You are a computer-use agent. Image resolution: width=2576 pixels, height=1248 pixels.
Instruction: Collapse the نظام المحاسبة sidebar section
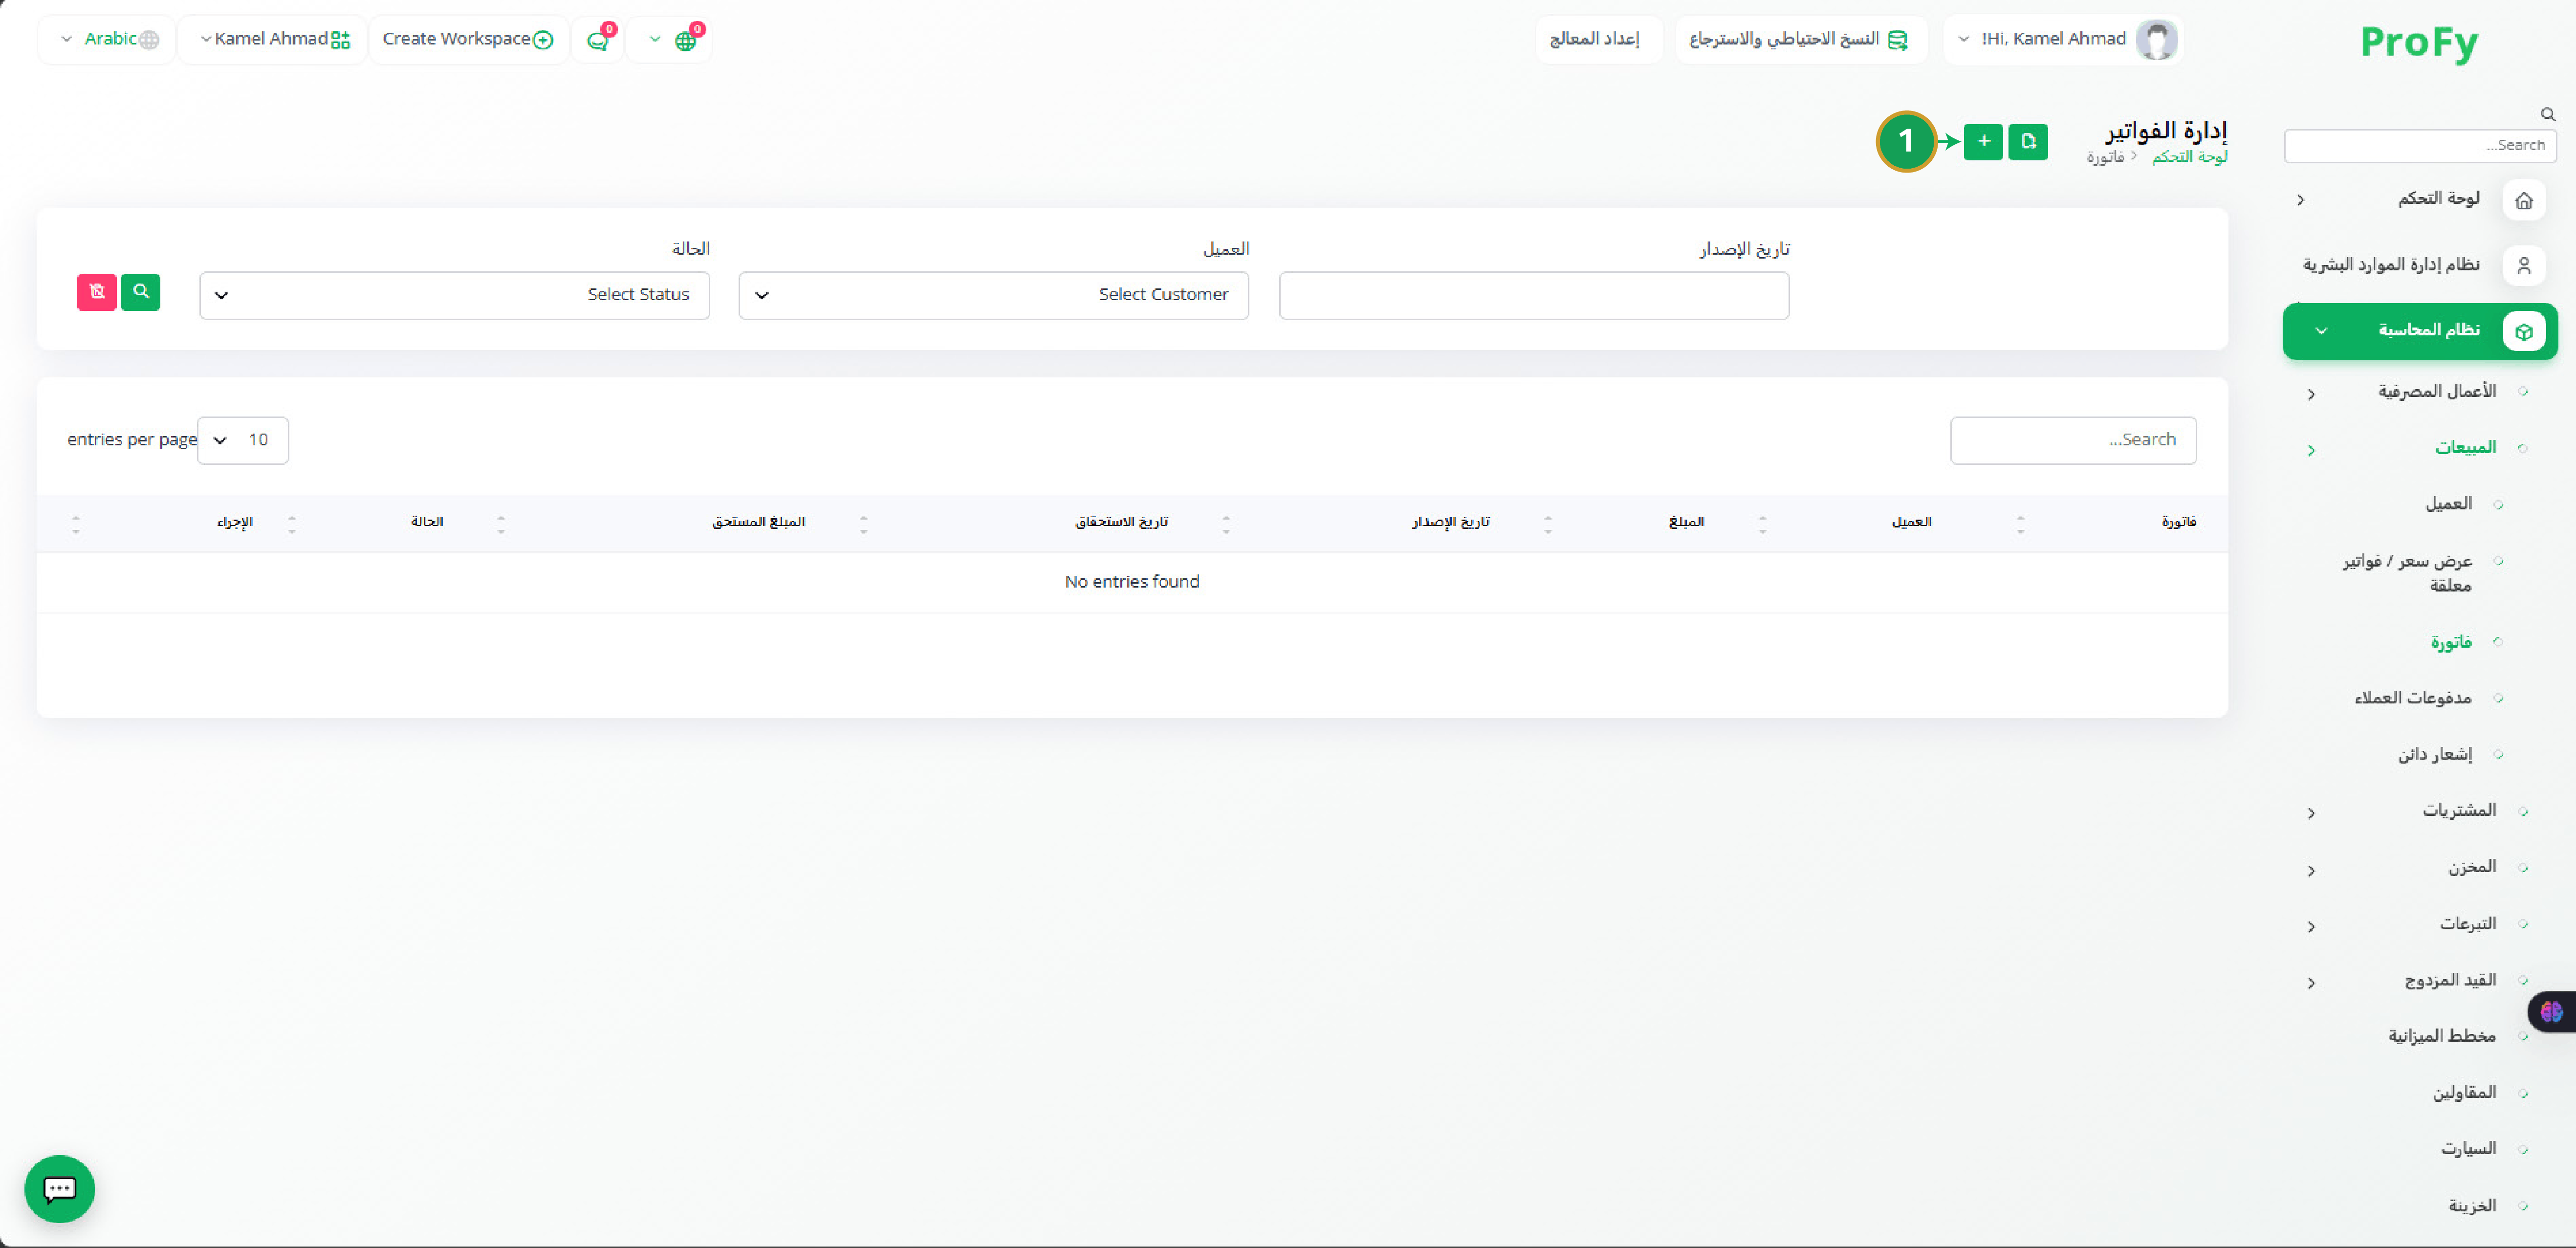[2321, 331]
